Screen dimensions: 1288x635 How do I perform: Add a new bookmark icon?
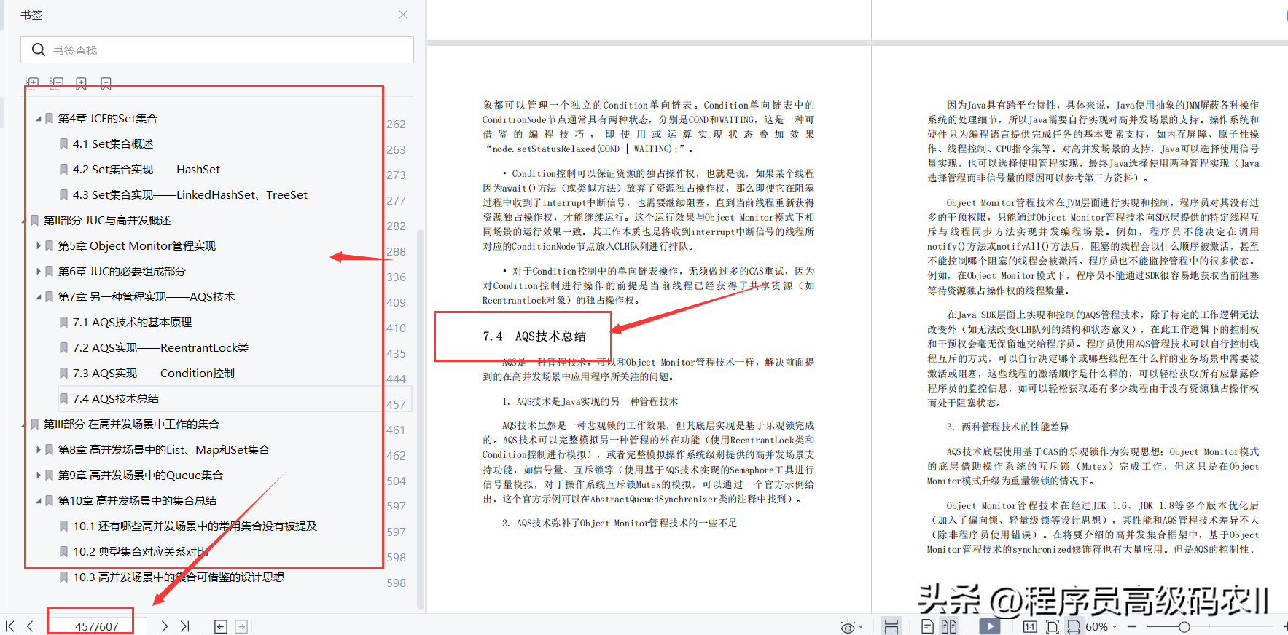(x=81, y=84)
